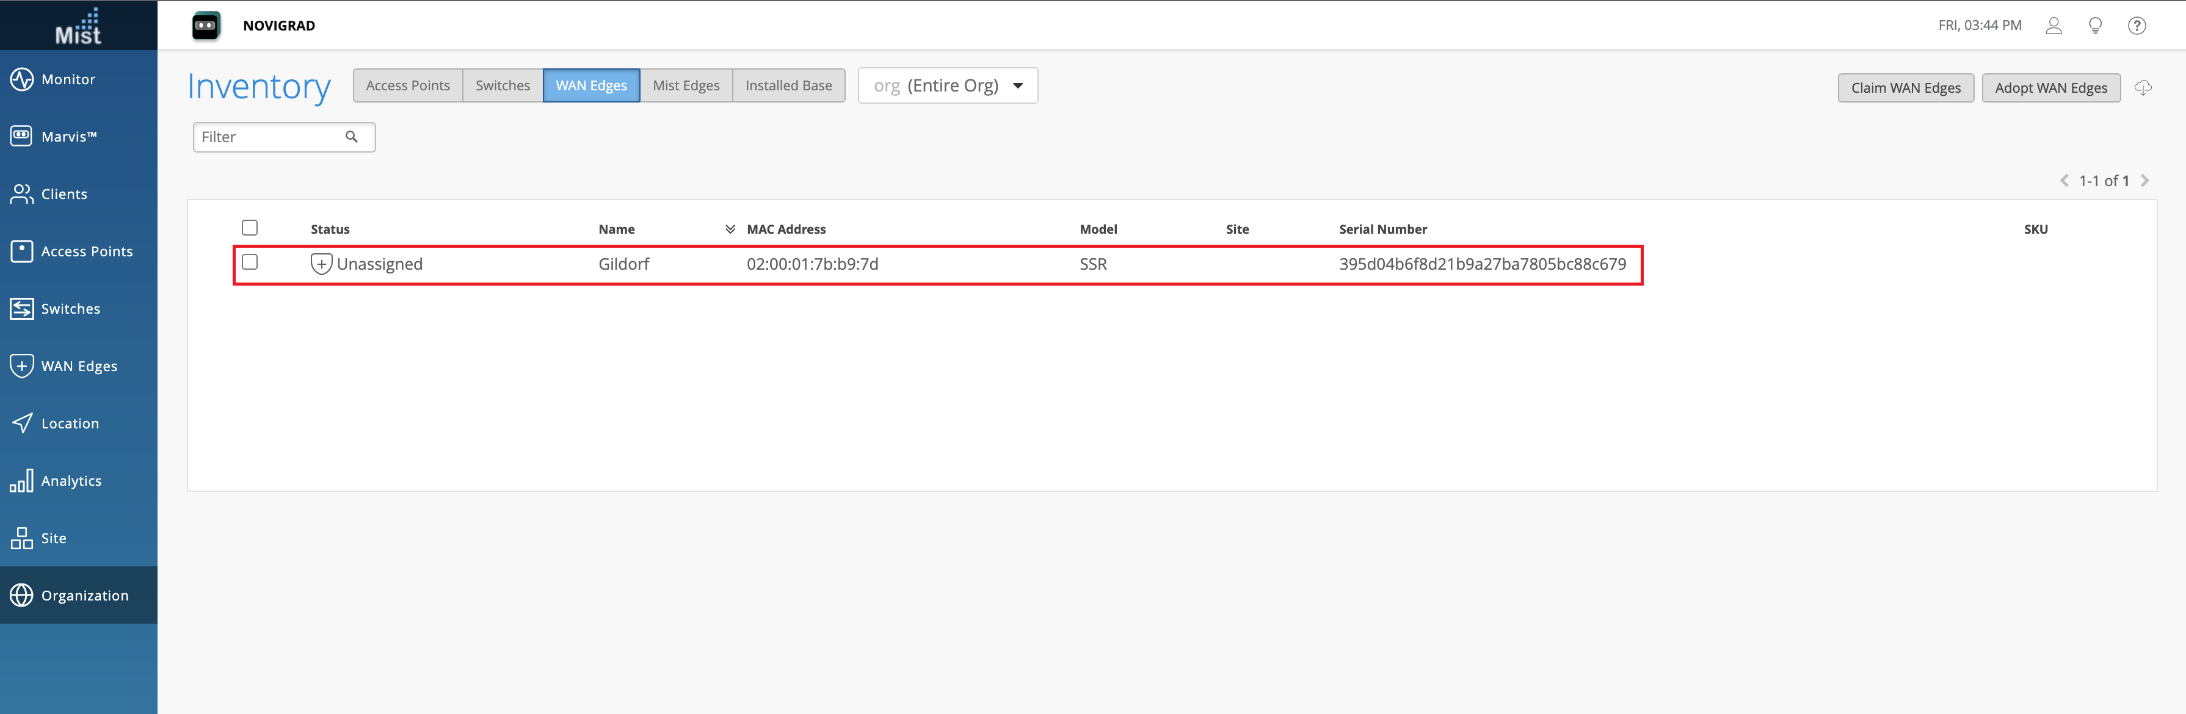Open the help question mark icon
2186x714 pixels.
2136,26
